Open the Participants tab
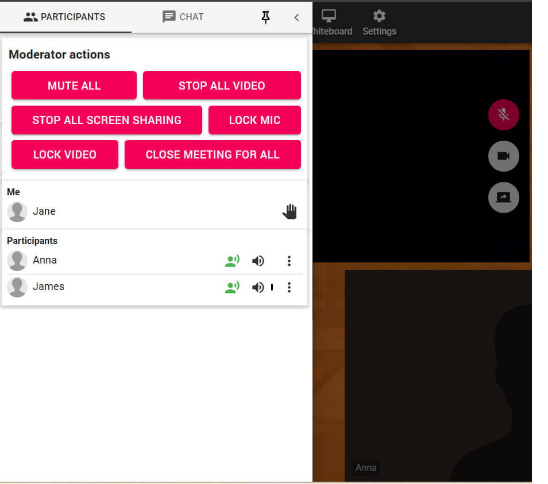 point(64,17)
